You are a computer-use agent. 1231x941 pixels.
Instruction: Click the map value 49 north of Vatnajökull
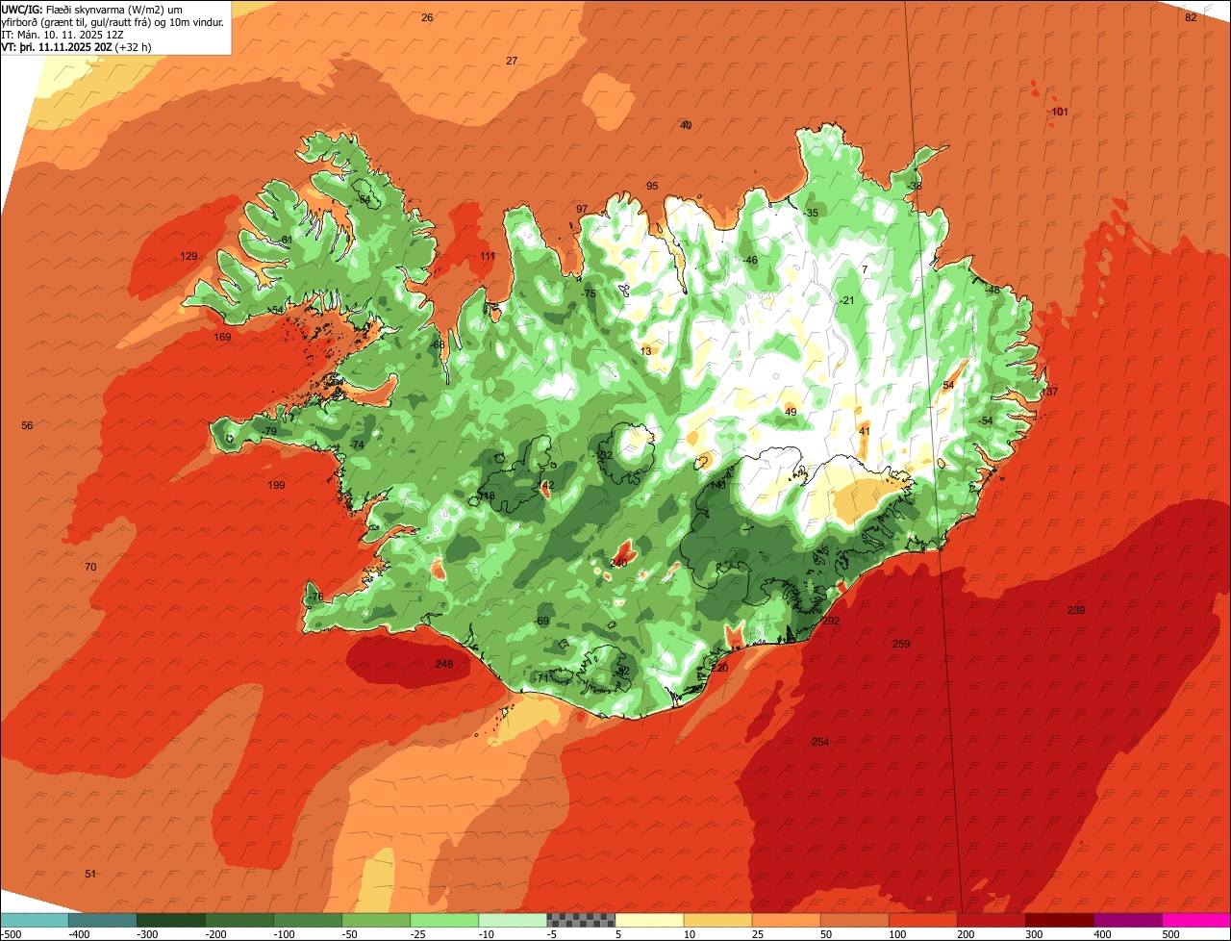[791, 413]
